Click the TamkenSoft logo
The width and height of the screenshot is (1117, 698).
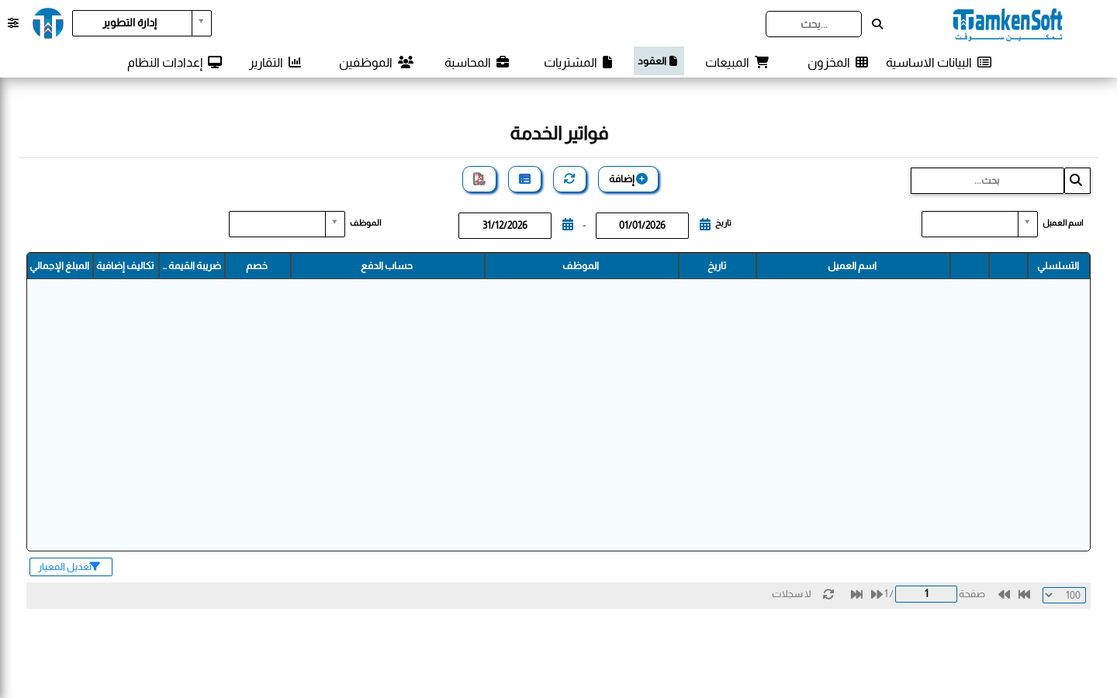pos(1008,24)
